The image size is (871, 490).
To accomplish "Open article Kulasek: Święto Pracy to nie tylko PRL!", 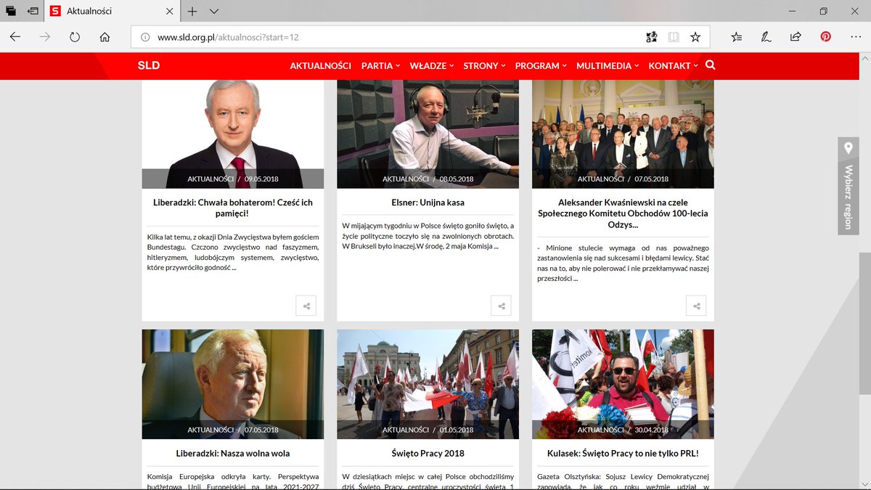I will click(623, 453).
